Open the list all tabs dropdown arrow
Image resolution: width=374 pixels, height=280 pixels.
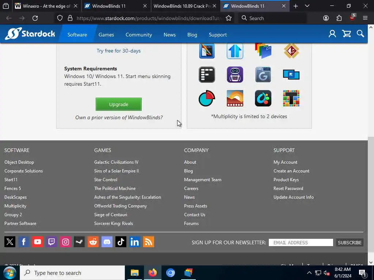tap(307, 6)
